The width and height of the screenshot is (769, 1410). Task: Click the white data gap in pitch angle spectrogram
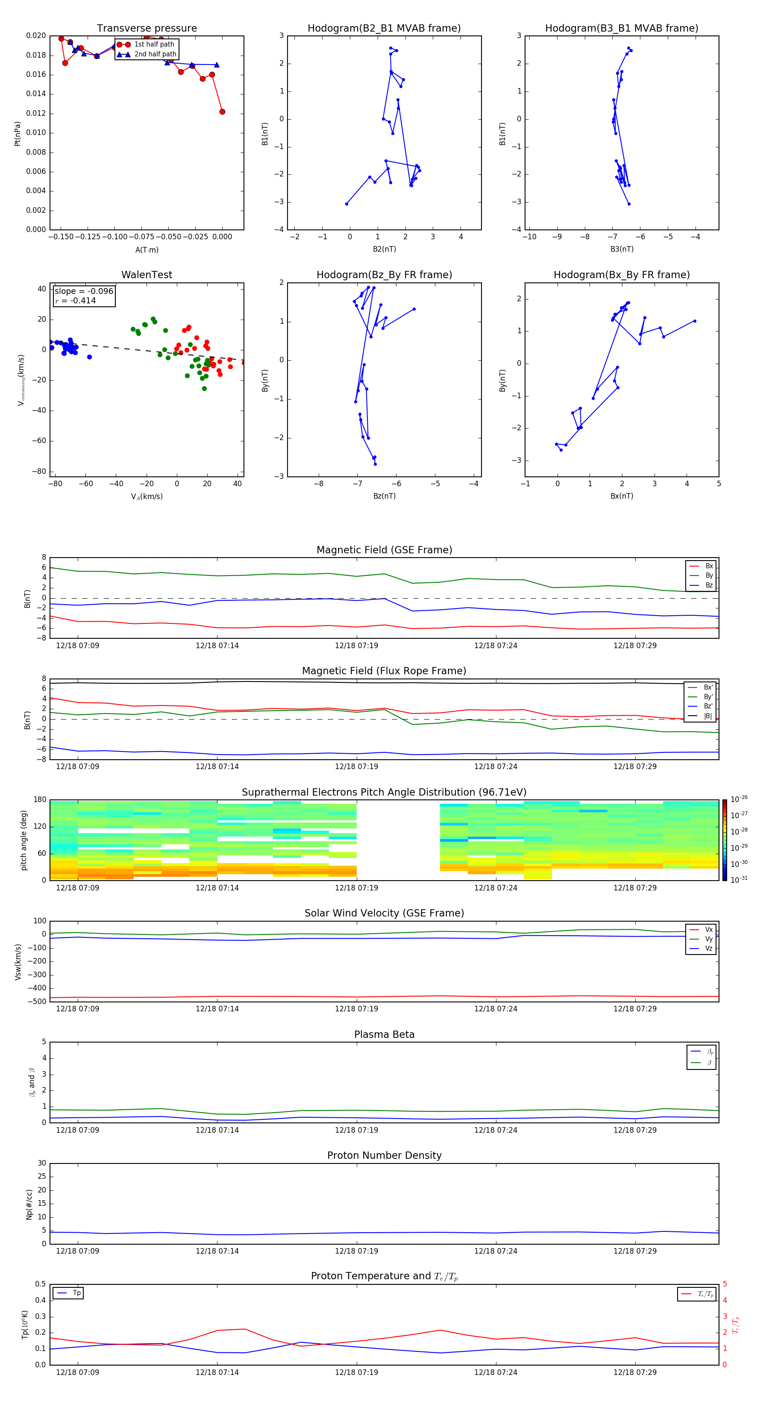[x=398, y=840]
